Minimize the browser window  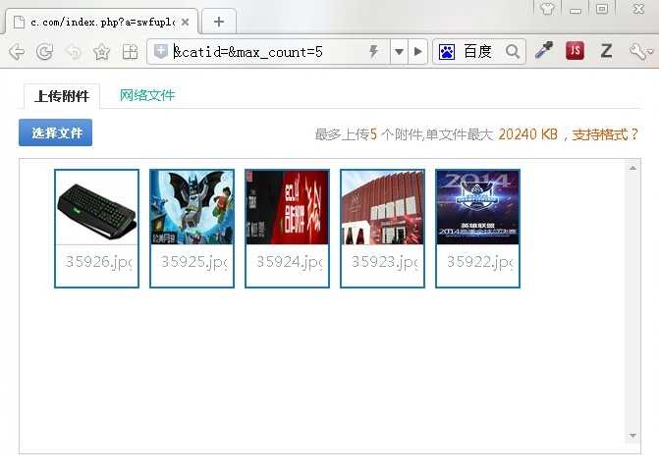coord(576,10)
